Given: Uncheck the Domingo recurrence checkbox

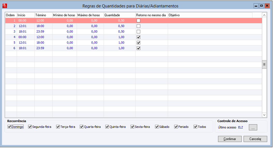Looking at the screenshot, I should (x=9, y=127).
